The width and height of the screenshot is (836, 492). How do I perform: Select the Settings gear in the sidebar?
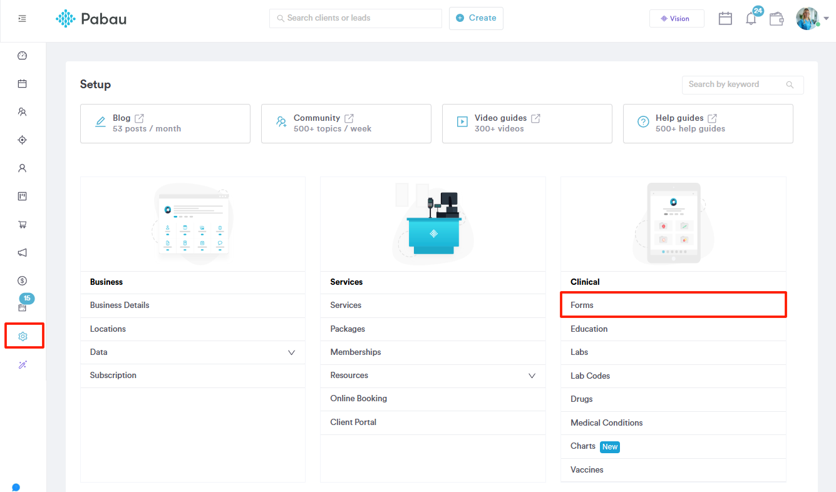click(22, 336)
